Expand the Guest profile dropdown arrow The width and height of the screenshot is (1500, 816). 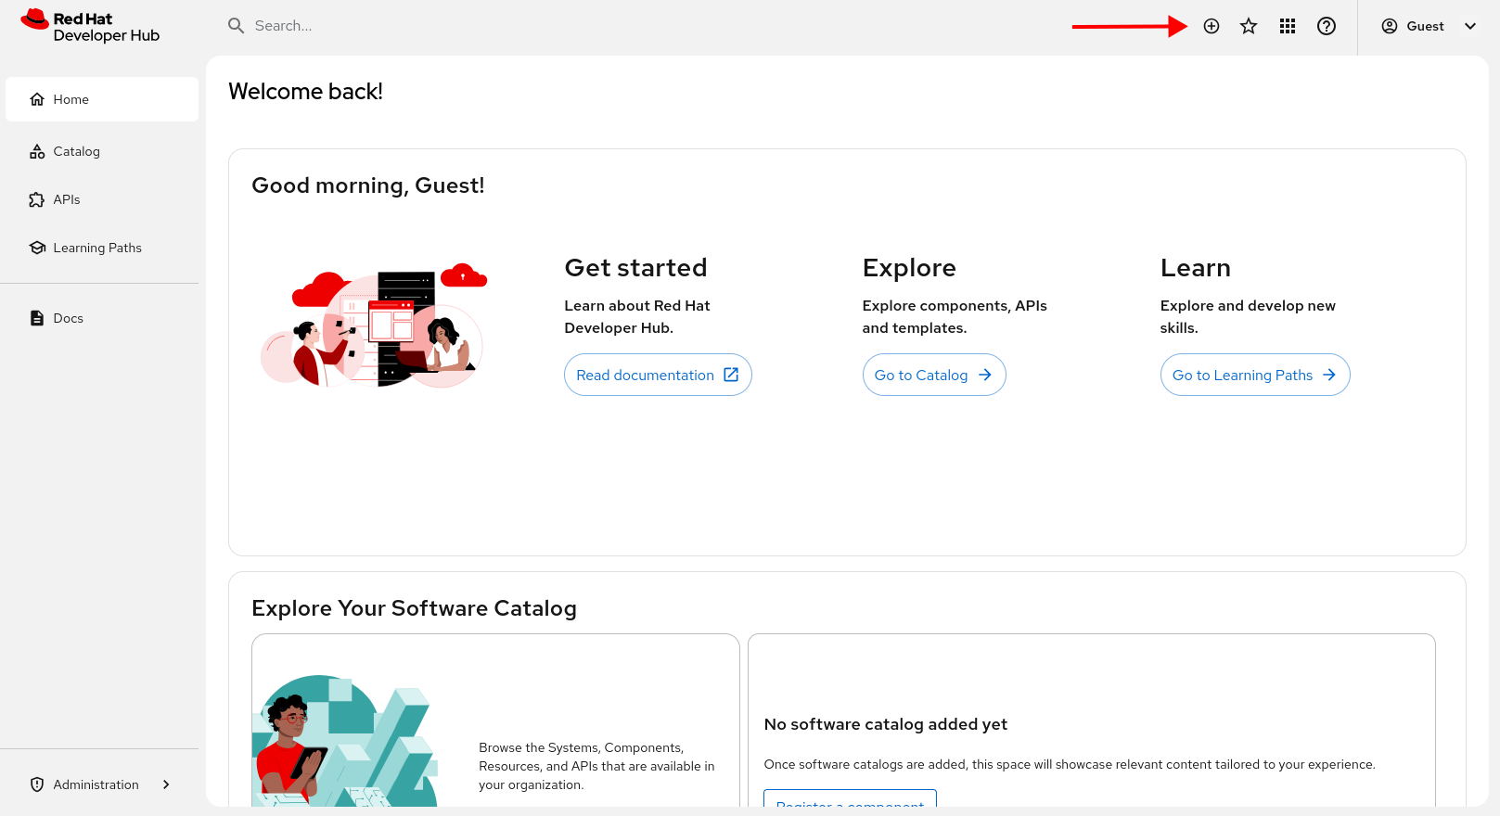(1469, 26)
